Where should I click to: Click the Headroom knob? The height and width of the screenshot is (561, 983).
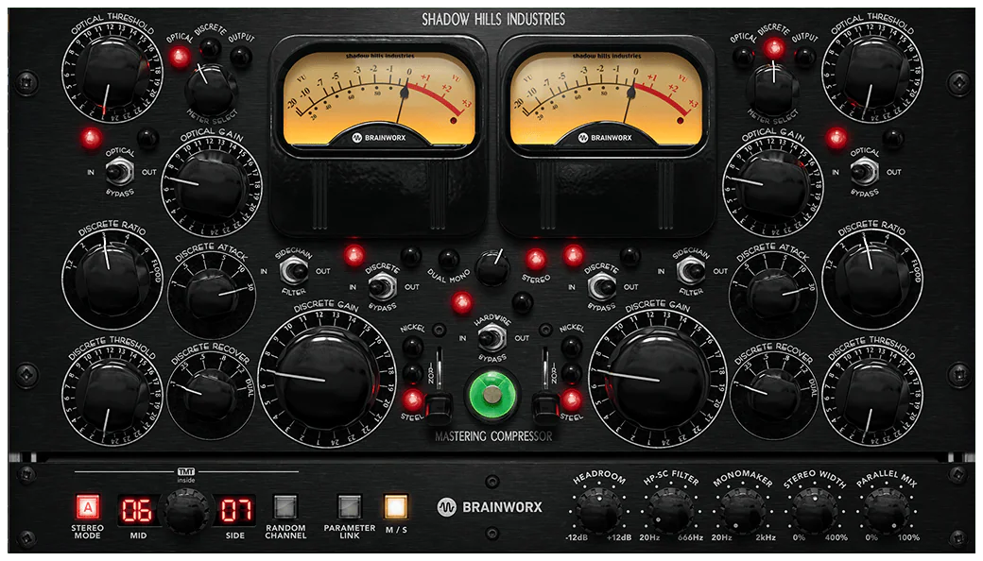click(x=598, y=510)
